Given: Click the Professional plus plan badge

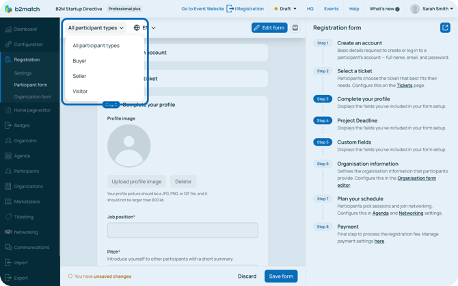Looking at the screenshot, I should tap(124, 9).
